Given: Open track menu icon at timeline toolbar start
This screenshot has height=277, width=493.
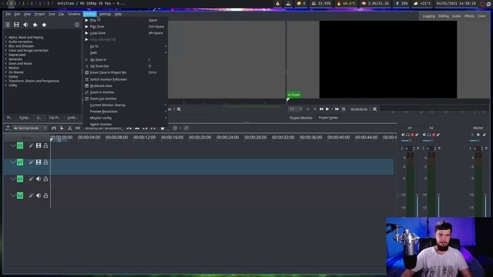Looking at the screenshot, I should pyautogui.click(x=8, y=128).
